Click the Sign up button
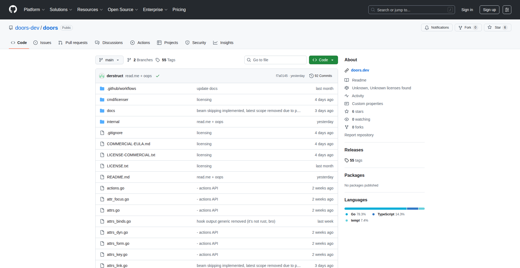 click(489, 10)
